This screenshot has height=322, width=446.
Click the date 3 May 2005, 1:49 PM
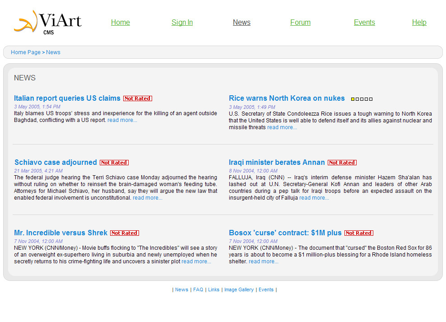click(252, 107)
